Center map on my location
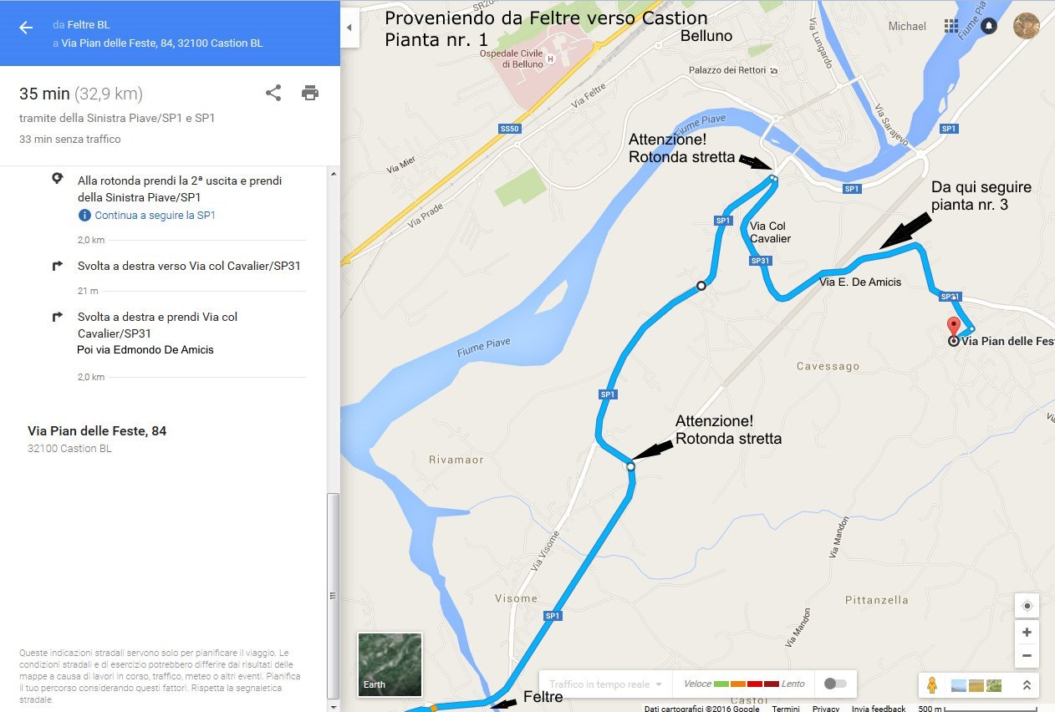 pos(1027,606)
